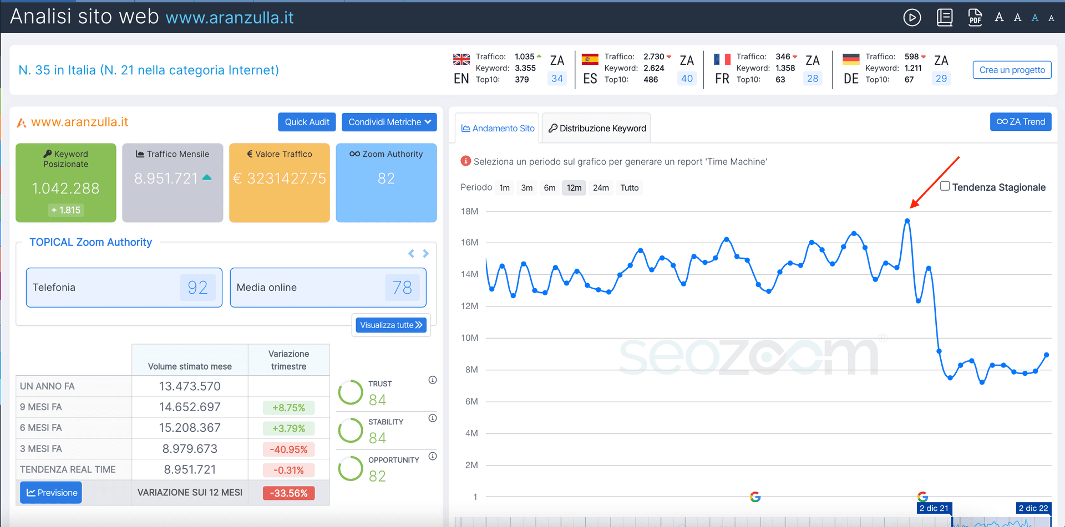Image resolution: width=1065 pixels, height=527 pixels.
Task: Click Traffico Mensile gray card
Action: (x=173, y=183)
